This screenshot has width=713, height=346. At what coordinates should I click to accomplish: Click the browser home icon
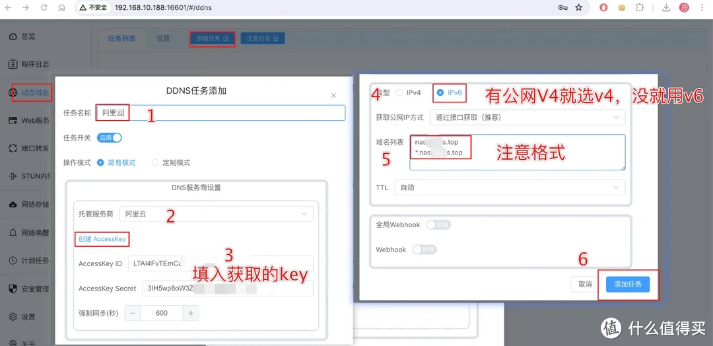[61, 8]
